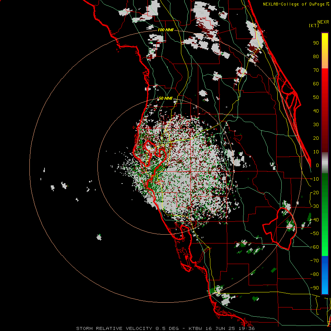Image resolution: width=331 pixels, height=331 pixels.
Task: Select the -40 knot scale value
Action: pos(314,220)
